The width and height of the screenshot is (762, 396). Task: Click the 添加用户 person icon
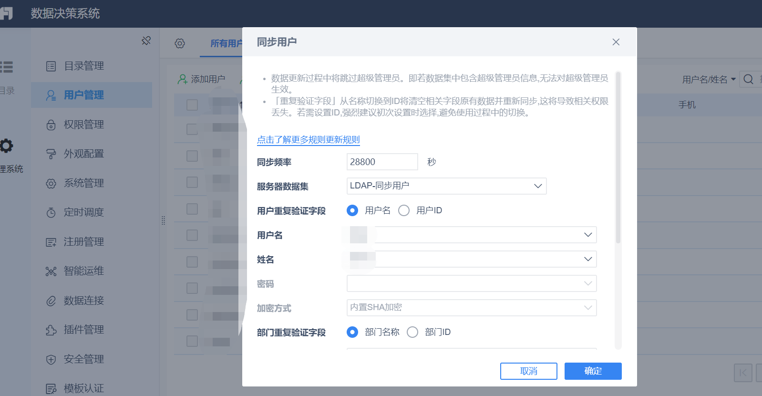tap(182, 79)
